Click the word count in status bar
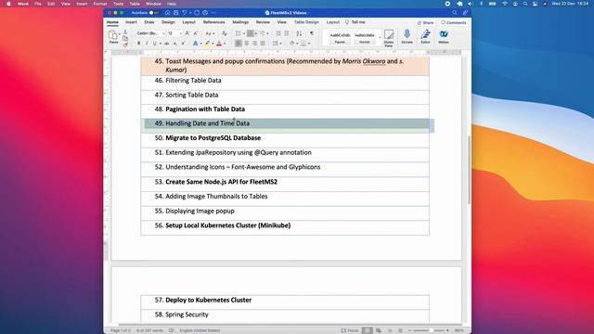Screen dimensions: 594x334 coord(149,330)
